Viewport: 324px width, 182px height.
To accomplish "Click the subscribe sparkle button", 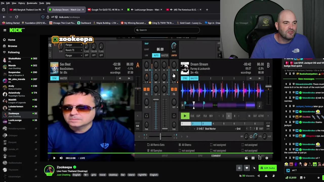I will coord(254,168).
